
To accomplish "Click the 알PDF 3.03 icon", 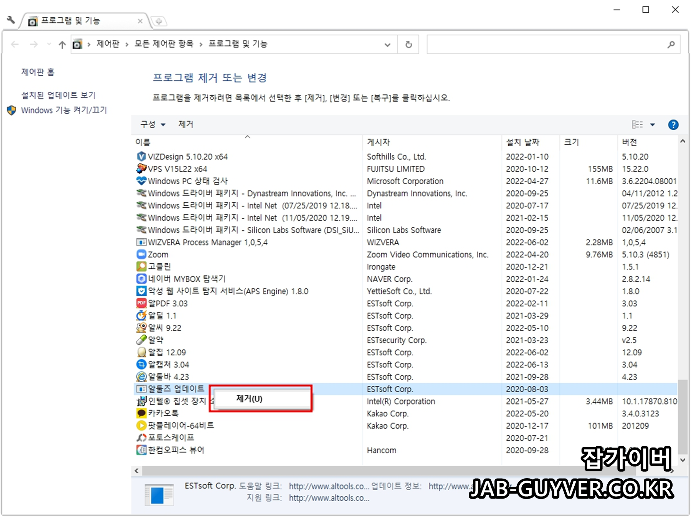I will [141, 303].
